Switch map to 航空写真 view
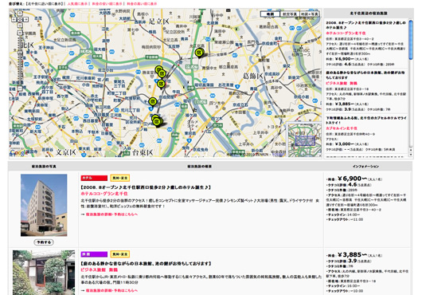Viewport: 422px width, 295px height. 290,14
